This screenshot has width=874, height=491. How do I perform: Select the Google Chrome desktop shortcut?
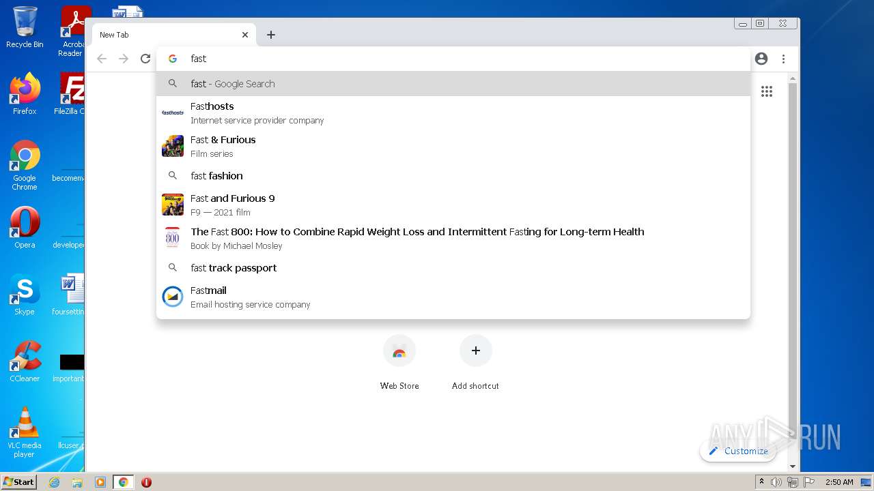[25, 165]
